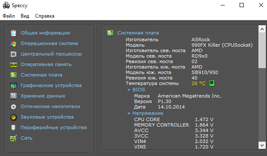The width and height of the screenshot is (267, 156).
Task: Click the Температура системы label
Action: pos(152,83)
